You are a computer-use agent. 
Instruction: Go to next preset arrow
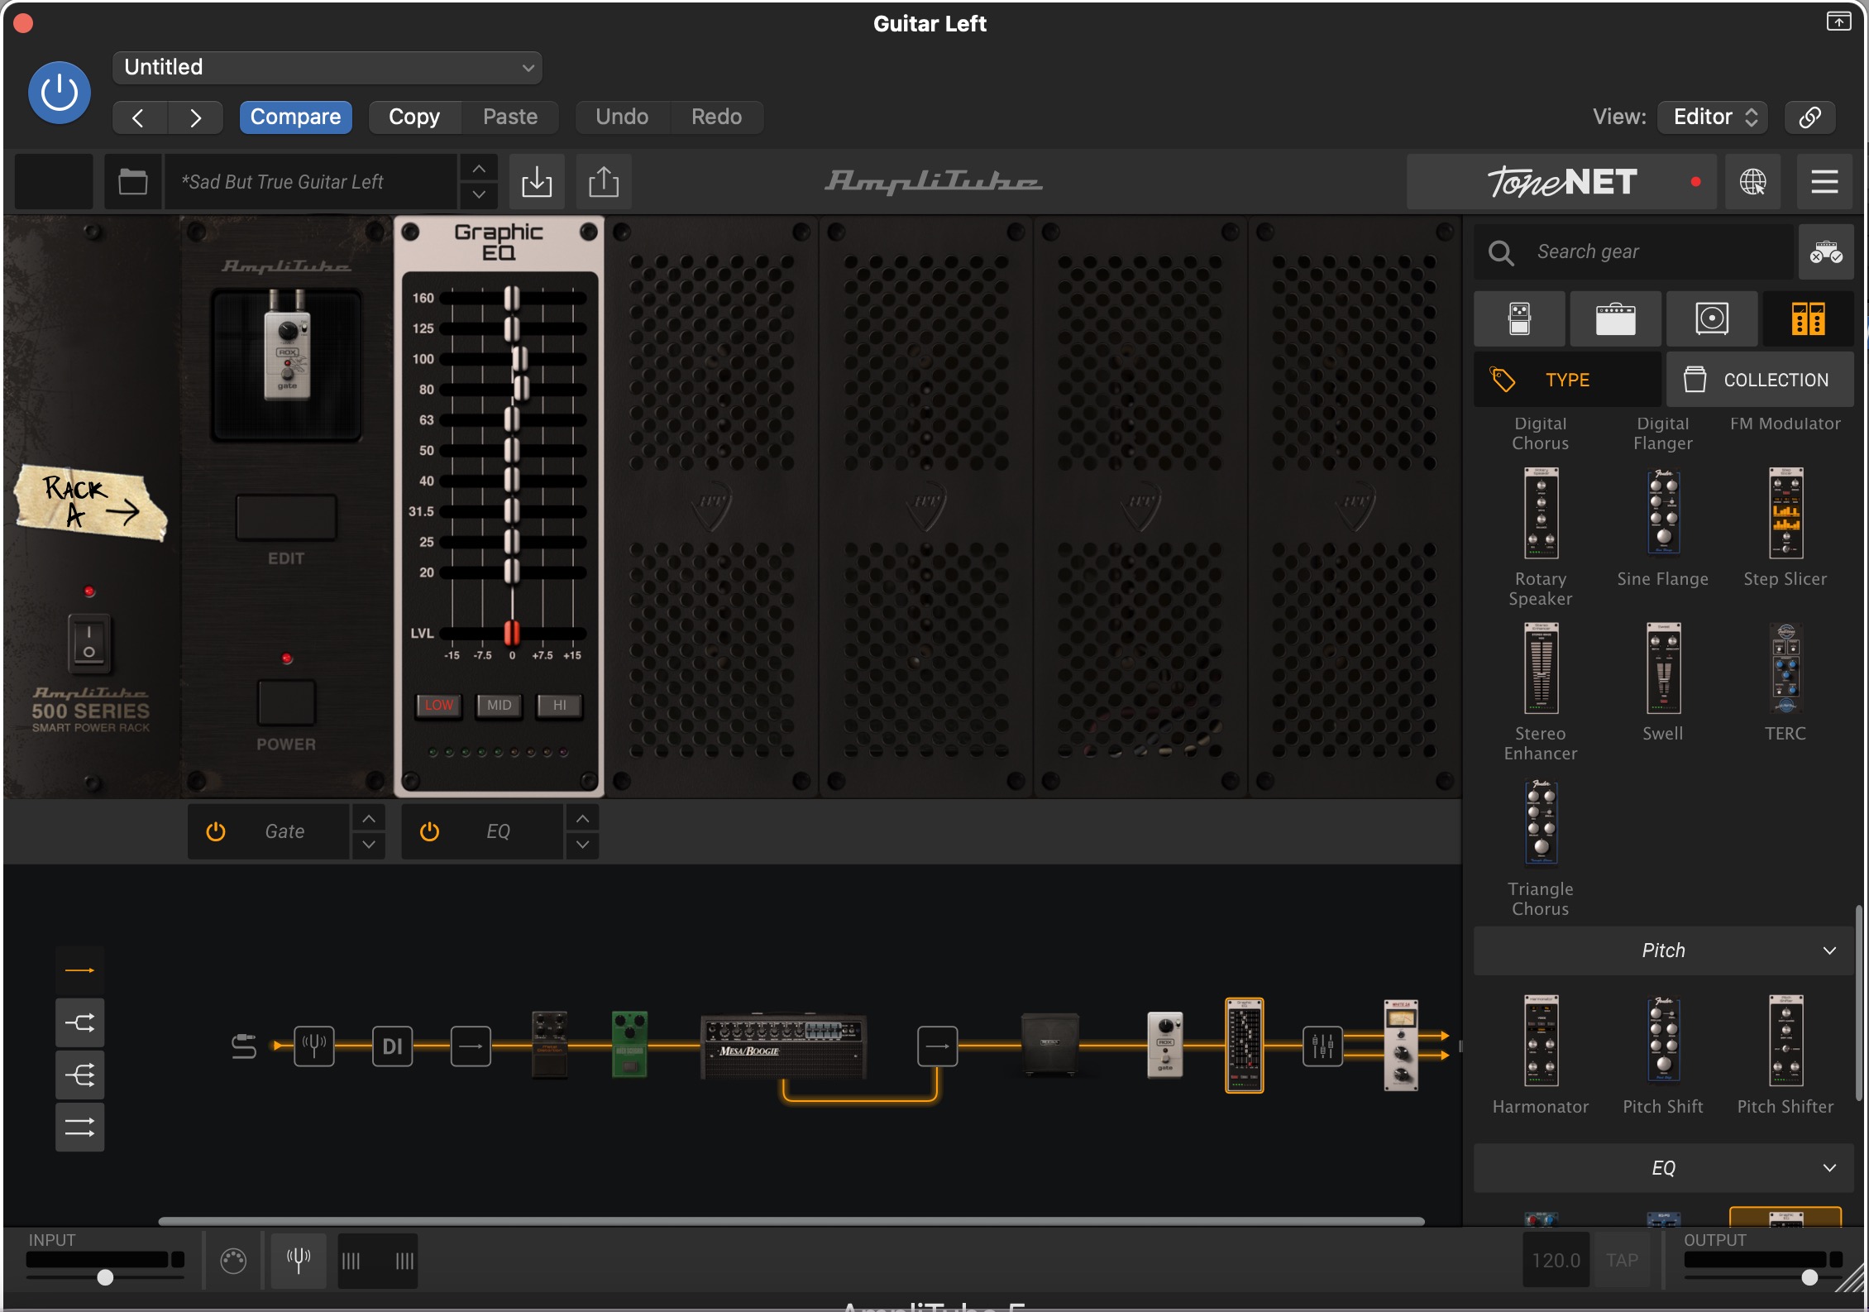(x=195, y=117)
